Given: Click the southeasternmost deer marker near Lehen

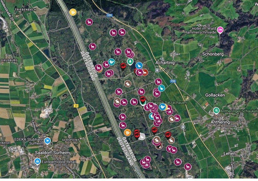Looking at the screenshot, I should pos(188,167).
